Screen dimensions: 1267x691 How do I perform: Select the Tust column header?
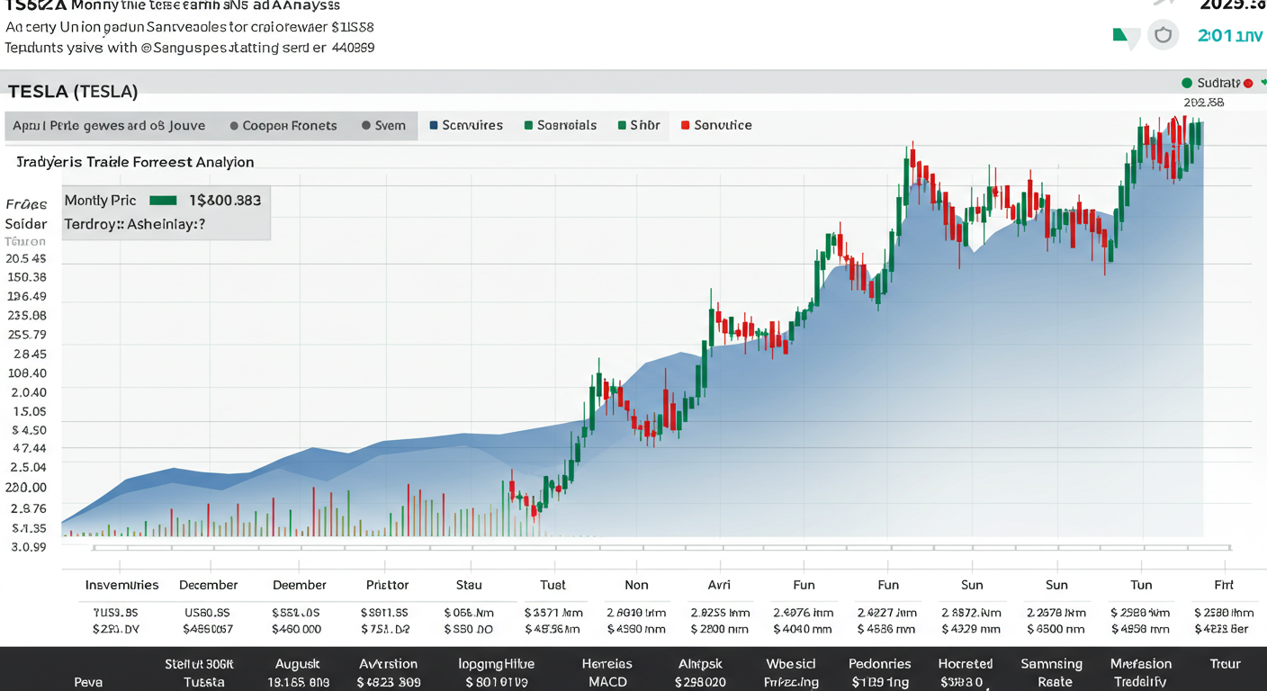pos(553,585)
